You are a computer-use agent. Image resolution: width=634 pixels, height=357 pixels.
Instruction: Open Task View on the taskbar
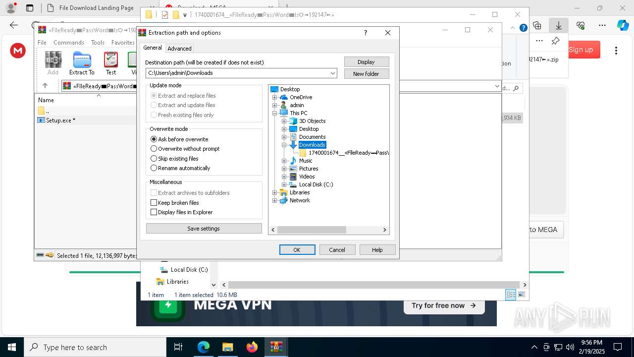[179, 347]
